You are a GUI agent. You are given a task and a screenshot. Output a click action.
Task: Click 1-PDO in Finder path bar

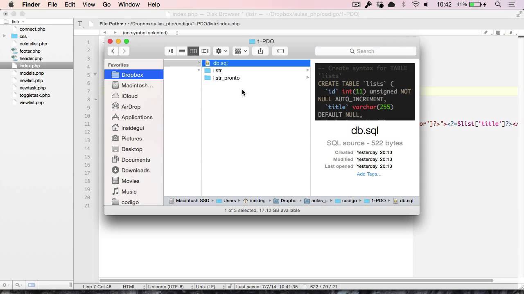[x=375, y=200]
